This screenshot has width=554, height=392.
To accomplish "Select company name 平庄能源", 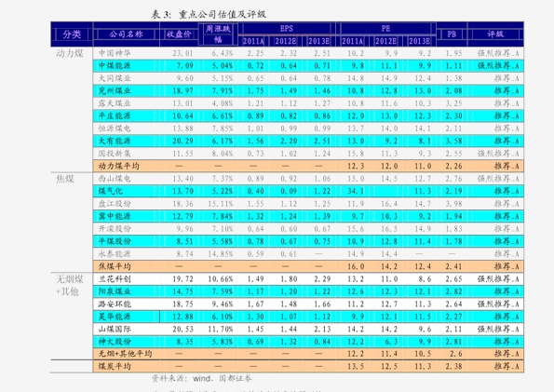I will click(115, 116).
